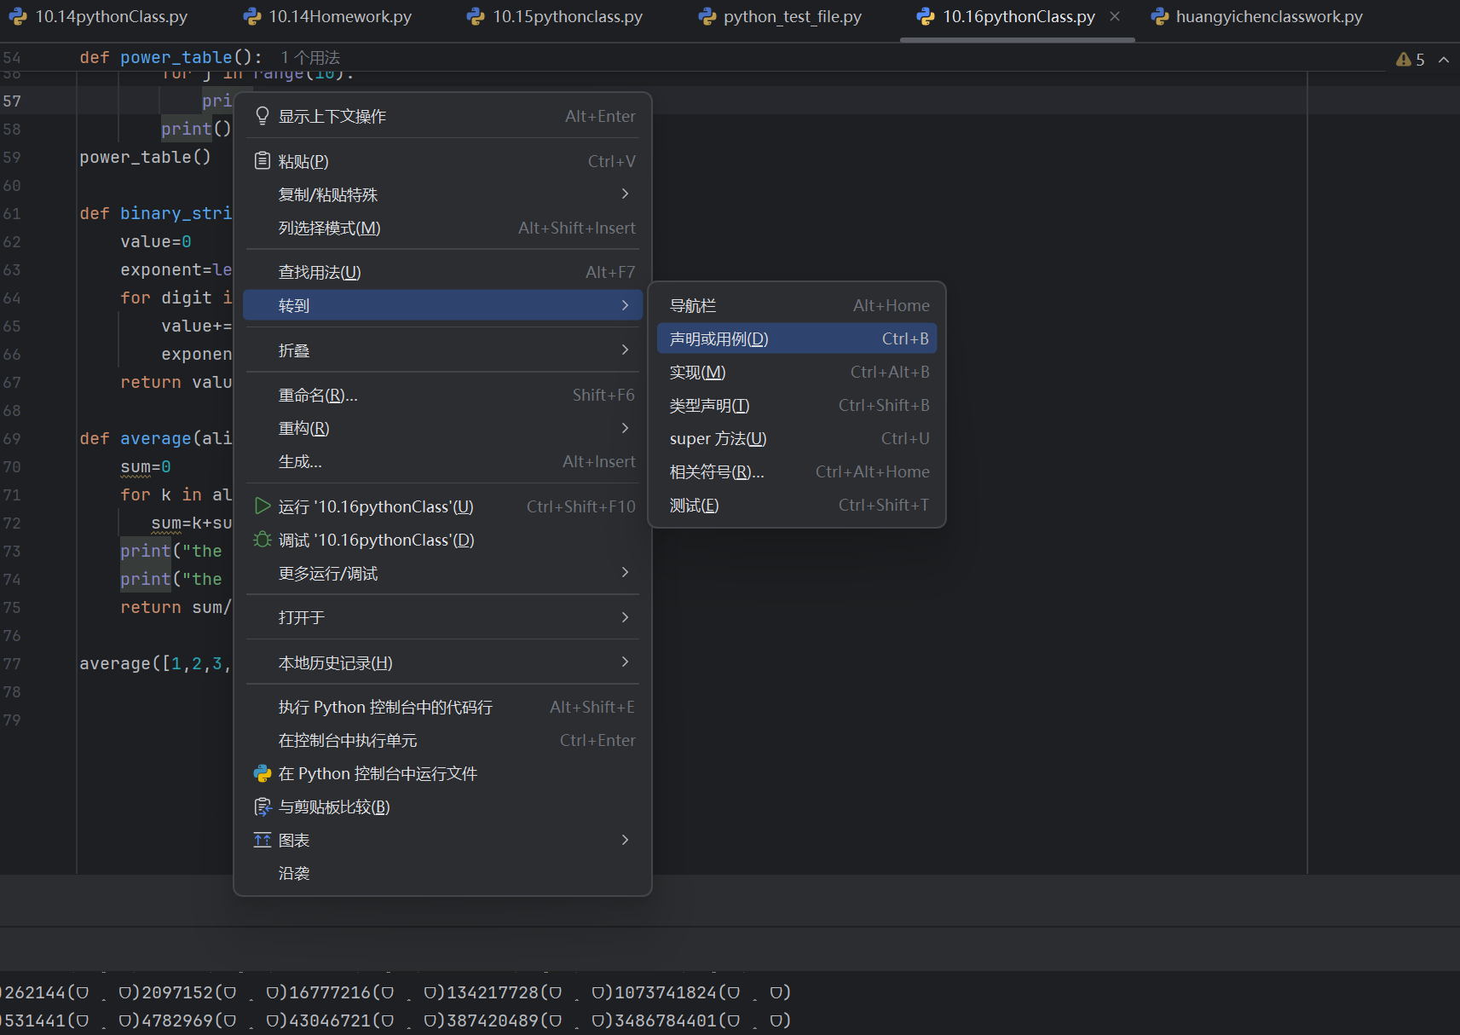Expand the 本地历史记录(H) submenu arrow

tap(625, 662)
